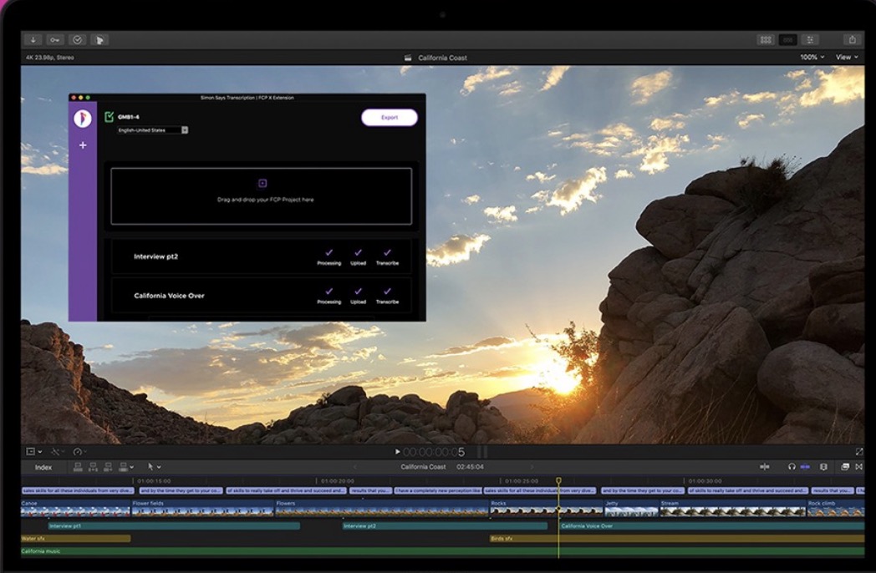Select the Canoe video clip

click(x=75, y=508)
